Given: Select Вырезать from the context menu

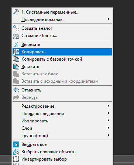Looking at the screenshot, I should (62, 44).
